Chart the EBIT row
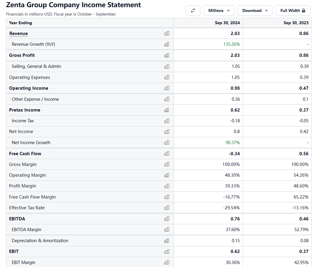Image resolution: width=317 pixels, height=267 pixels. [167, 251]
